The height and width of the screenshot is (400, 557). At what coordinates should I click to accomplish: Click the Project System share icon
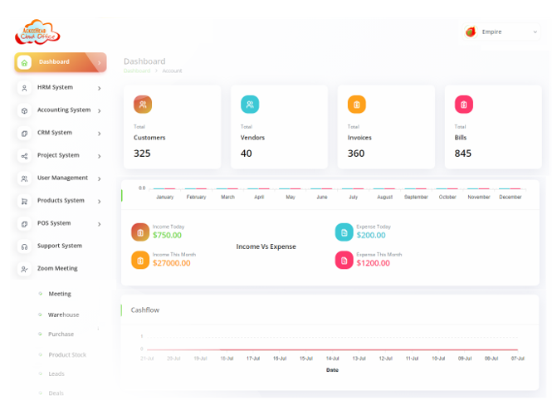coord(24,156)
